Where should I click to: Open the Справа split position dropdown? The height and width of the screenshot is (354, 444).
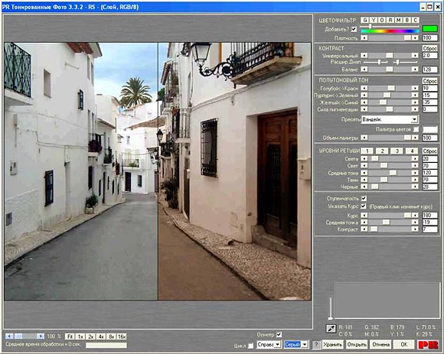coord(269,345)
